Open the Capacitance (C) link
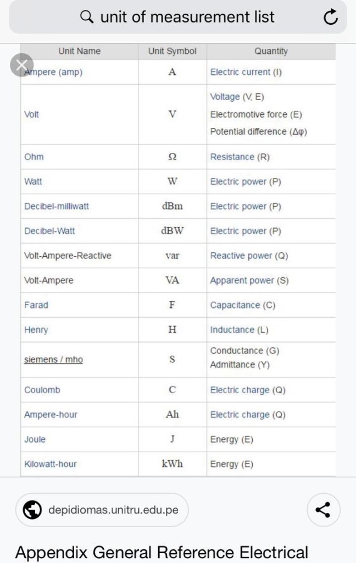356x563 pixels. pyautogui.click(x=242, y=305)
